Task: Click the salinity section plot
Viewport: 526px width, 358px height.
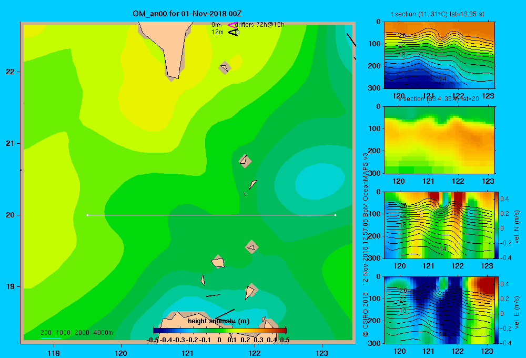Action: [x=439, y=140]
